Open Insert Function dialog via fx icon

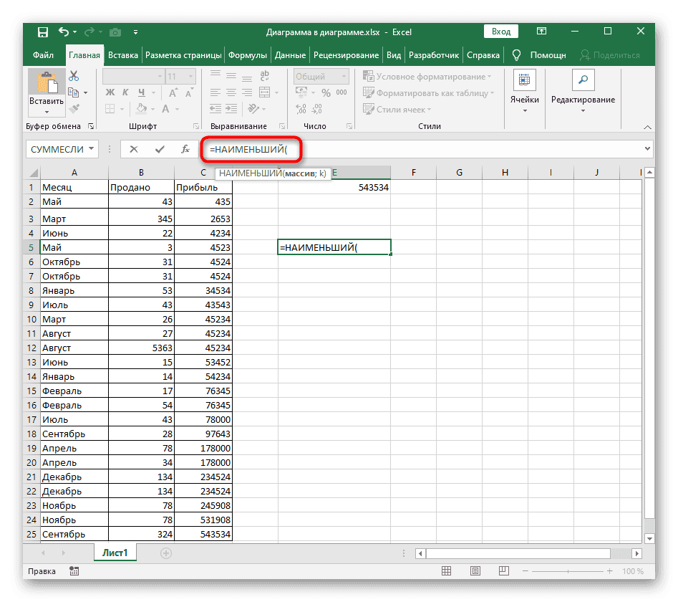(185, 149)
